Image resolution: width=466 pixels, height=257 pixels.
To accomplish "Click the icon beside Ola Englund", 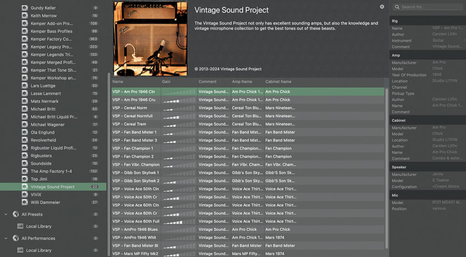I will 25,132.
